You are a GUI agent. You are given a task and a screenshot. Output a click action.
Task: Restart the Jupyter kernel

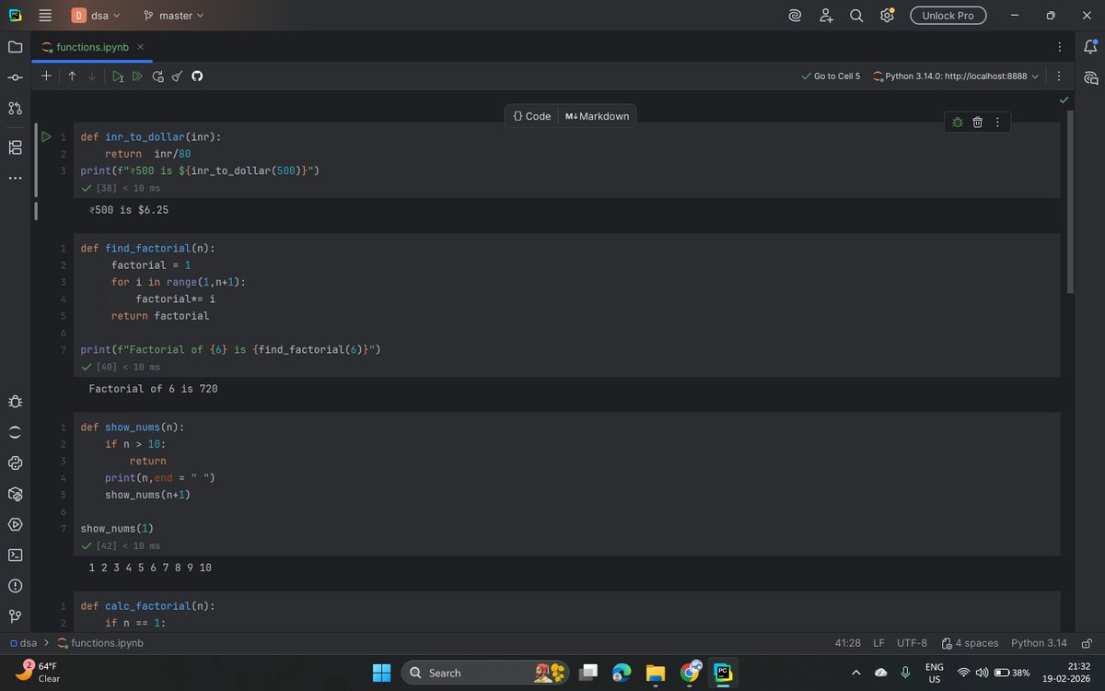(x=157, y=76)
